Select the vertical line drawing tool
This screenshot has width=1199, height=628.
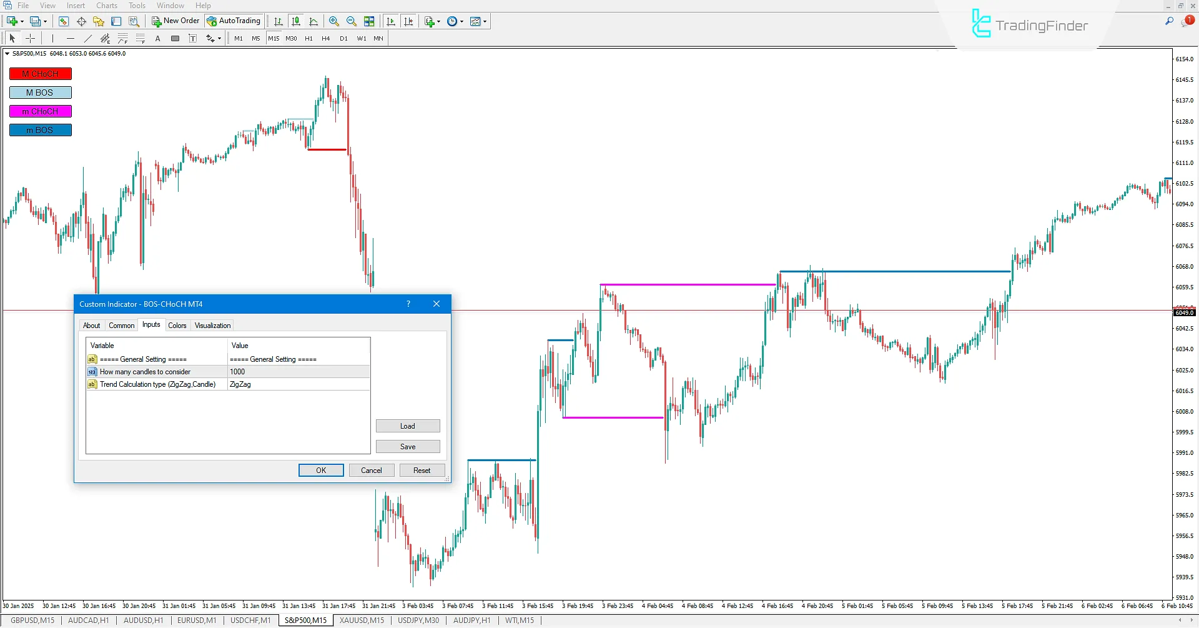[53, 38]
